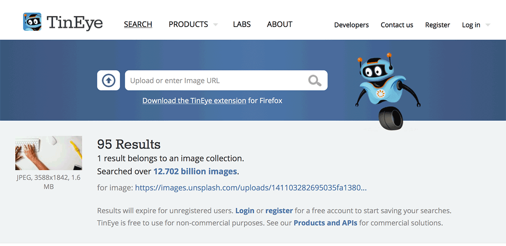Click the upload image arrow icon

(x=109, y=80)
